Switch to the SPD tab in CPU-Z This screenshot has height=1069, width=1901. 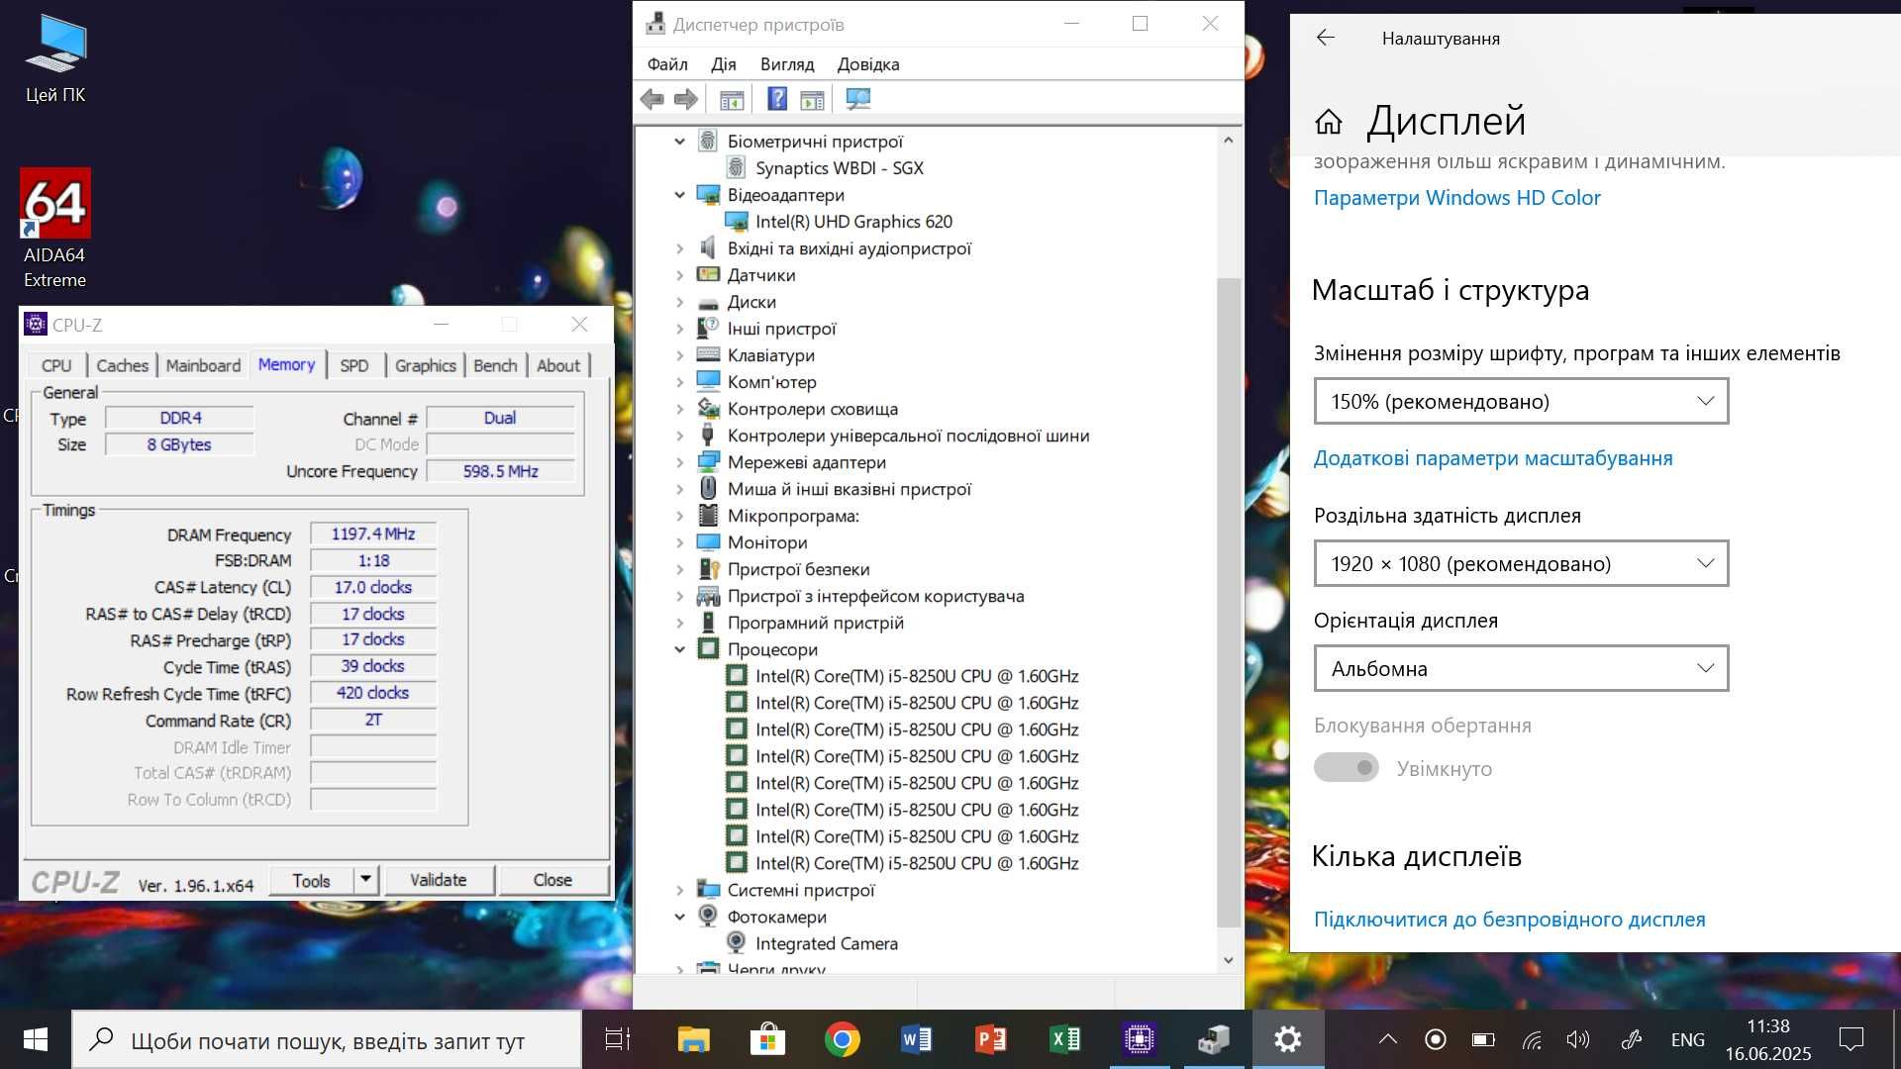(354, 366)
